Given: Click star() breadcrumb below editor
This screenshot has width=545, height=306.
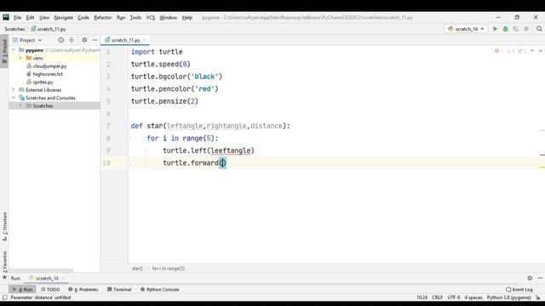Looking at the screenshot, I should point(137,269).
